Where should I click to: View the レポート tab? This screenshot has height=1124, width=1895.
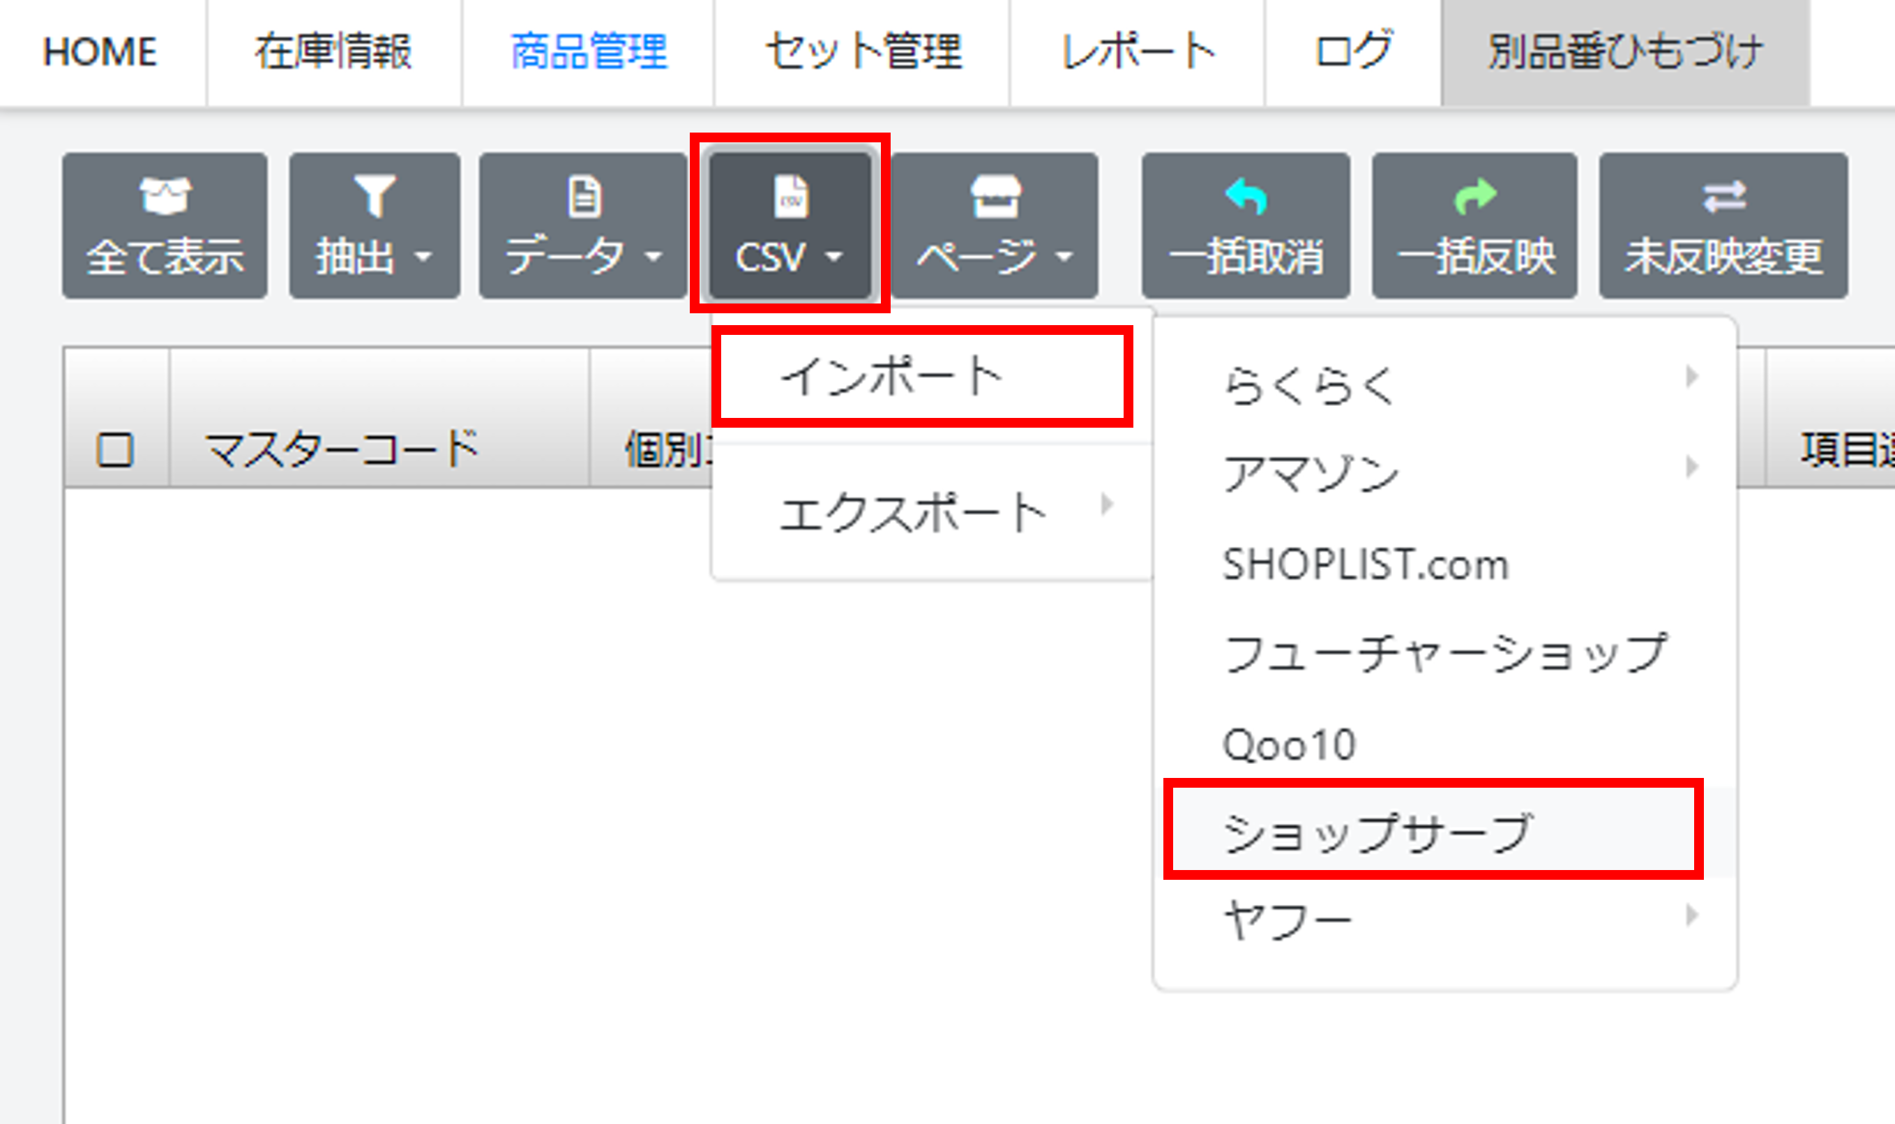click(x=1137, y=52)
